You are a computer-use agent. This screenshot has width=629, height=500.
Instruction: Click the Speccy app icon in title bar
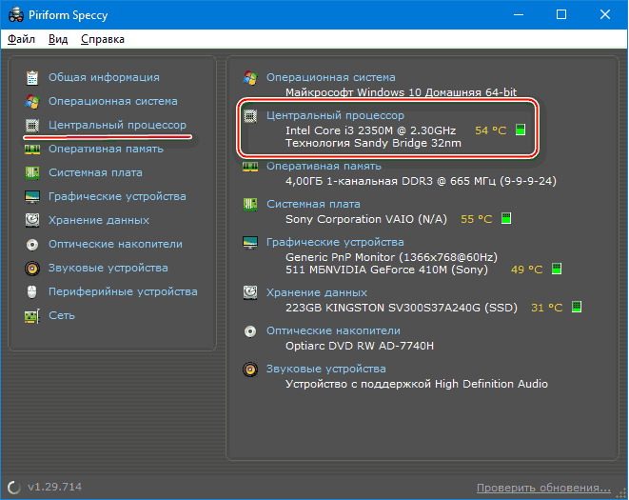click(x=16, y=15)
